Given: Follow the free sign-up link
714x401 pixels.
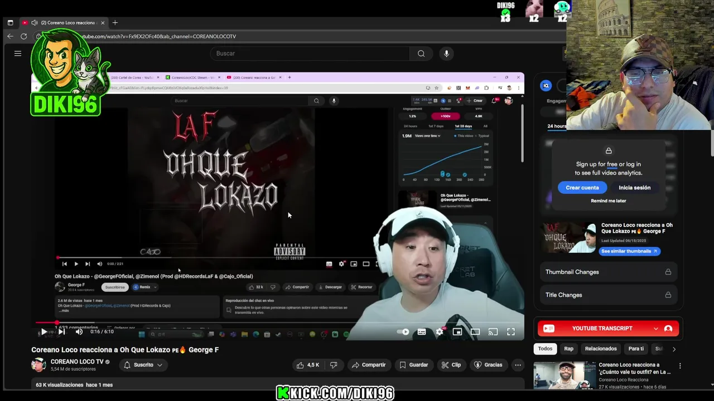Looking at the screenshot, I should [612, 164].
